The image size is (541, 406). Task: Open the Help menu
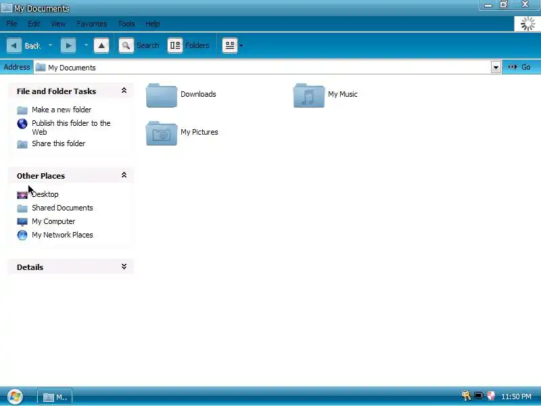(x=153, y=24)
